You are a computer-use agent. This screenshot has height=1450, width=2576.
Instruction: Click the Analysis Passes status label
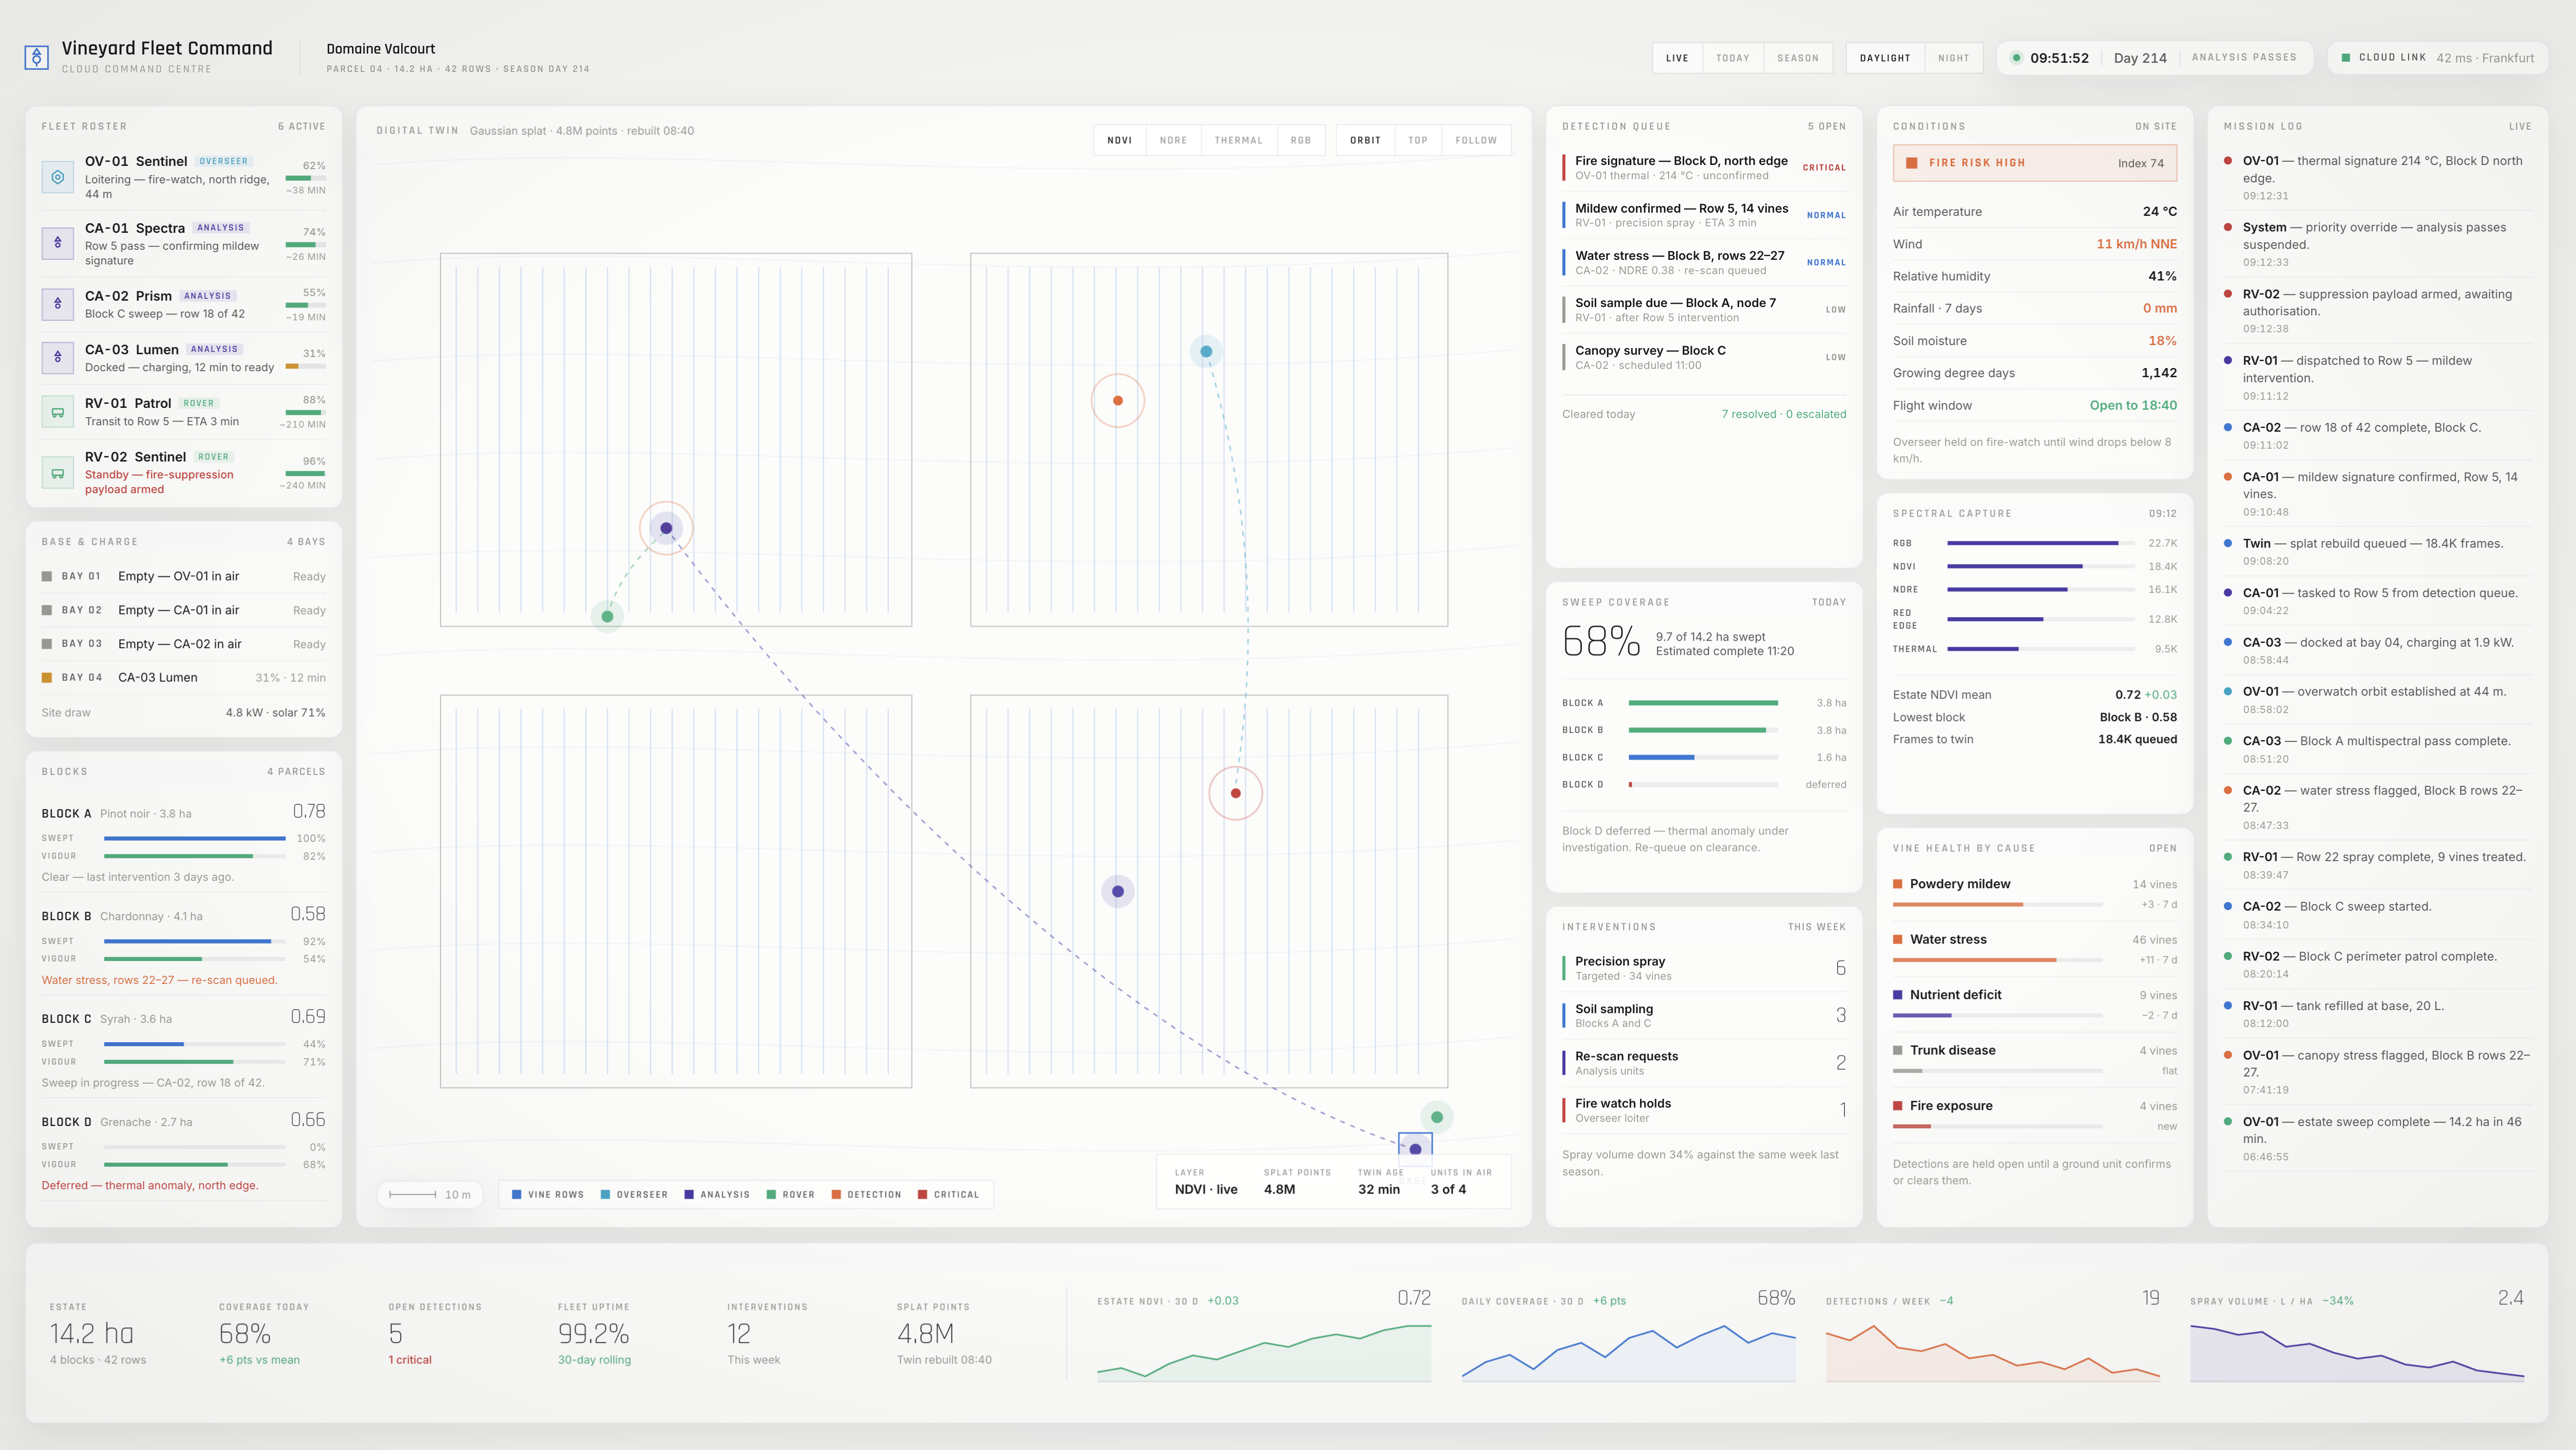(2244, 58)
